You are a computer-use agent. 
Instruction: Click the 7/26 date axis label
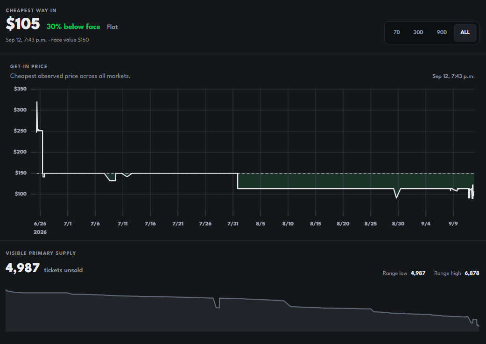(x=205, y=224)
